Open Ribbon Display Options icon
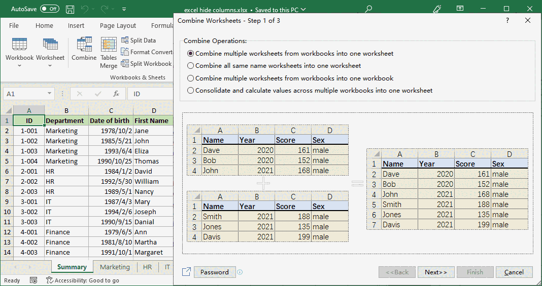The image size is (542, 286). pyautogui.click(x=460, y=9)
